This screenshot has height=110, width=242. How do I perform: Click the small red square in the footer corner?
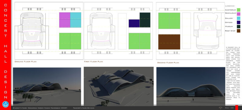click(237, 108)
